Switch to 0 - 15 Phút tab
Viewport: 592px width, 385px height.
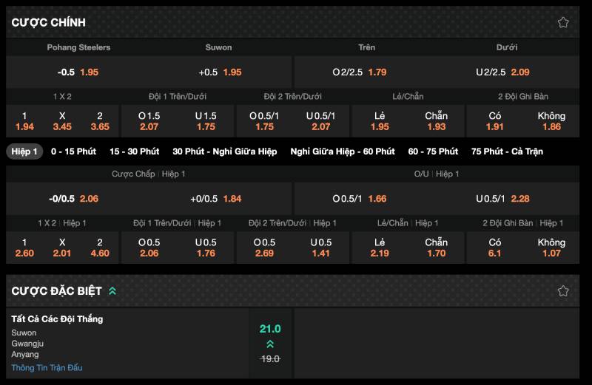(73, 151)
